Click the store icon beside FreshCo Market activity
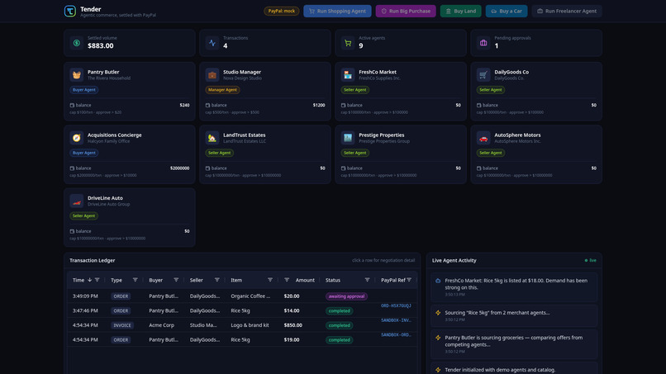The width and height of the screenshot is (666, 374). [438, 281]
